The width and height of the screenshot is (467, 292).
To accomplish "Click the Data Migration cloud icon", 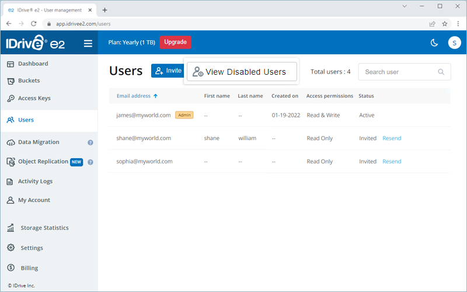I will (x=11, y=142).
